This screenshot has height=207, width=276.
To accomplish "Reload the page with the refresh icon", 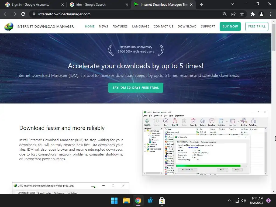I will tap(23, 14).
